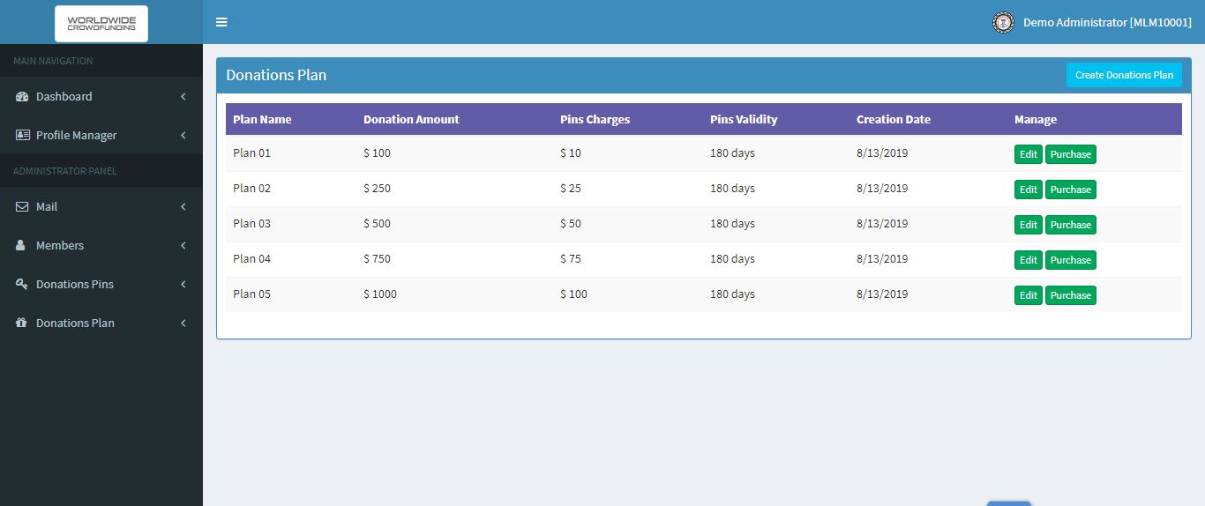Open the Demo Administrator [MLM10001] user menu
This screenshot has height=506, width=1205.
point(1092,22)
